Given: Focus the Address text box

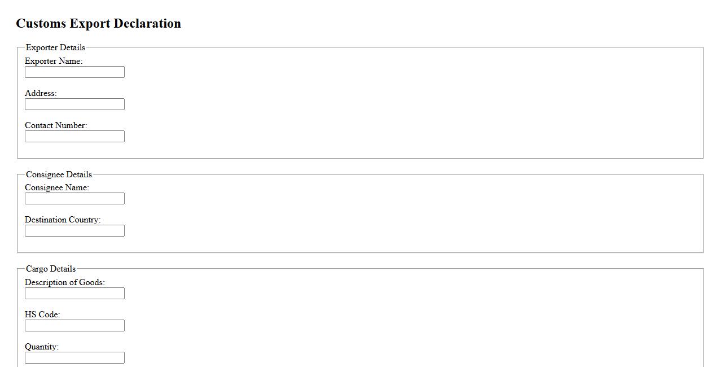Looking at the screenshot, I should click(74, 104).
